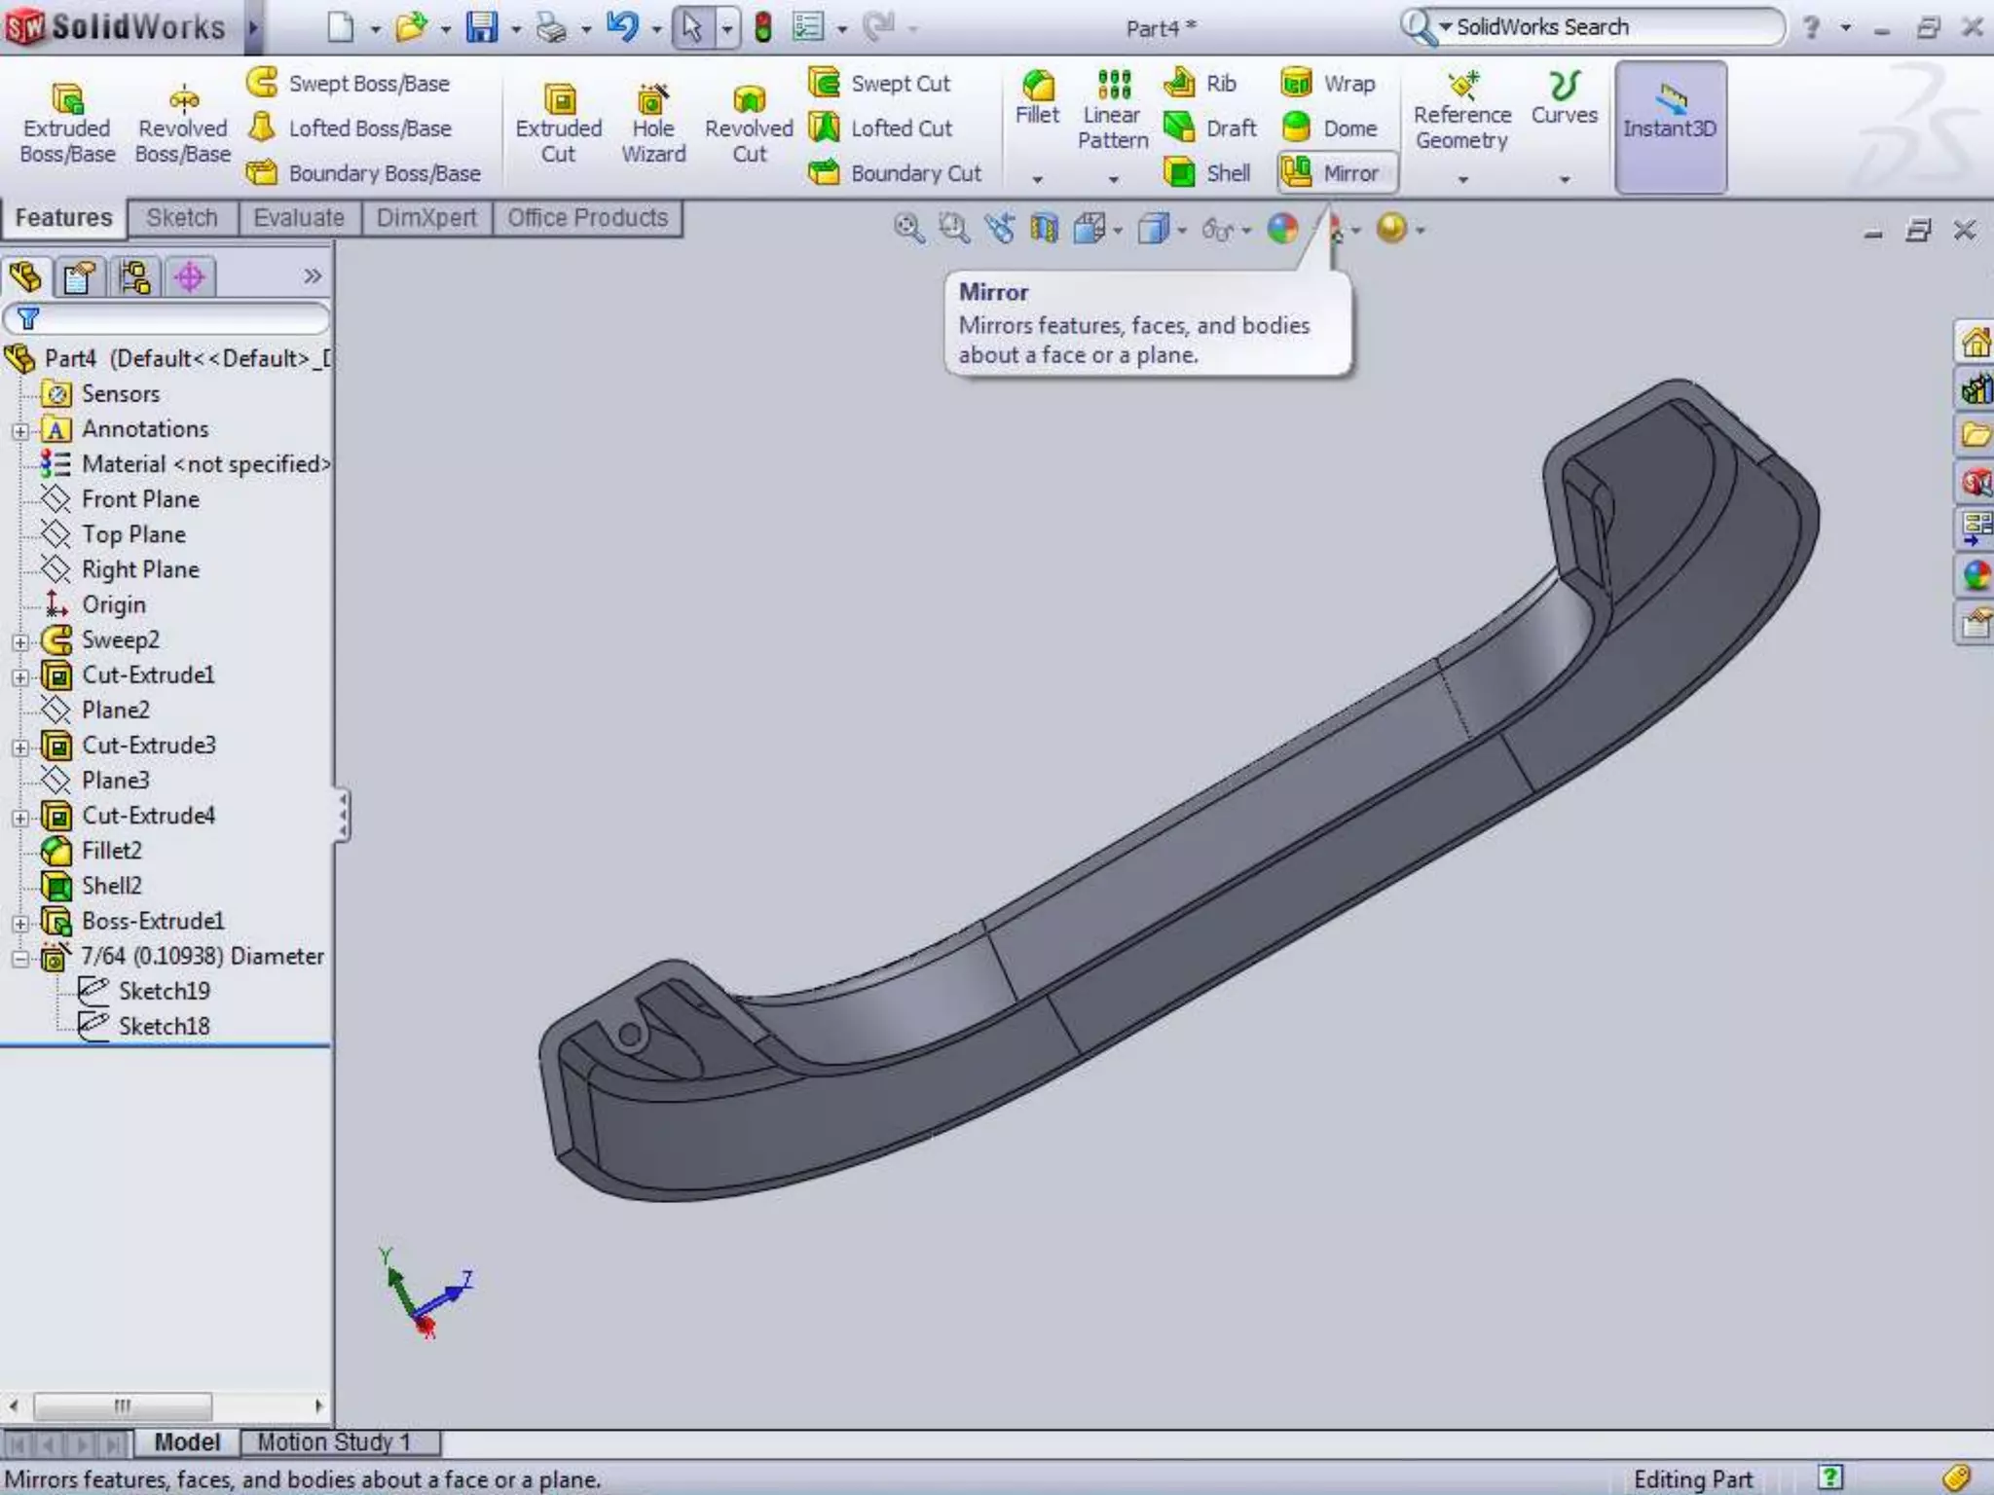This screenshot has height=1495, width=1994.
Task: Open the Curves dropdown arrow
Action: pos(1564,179)
